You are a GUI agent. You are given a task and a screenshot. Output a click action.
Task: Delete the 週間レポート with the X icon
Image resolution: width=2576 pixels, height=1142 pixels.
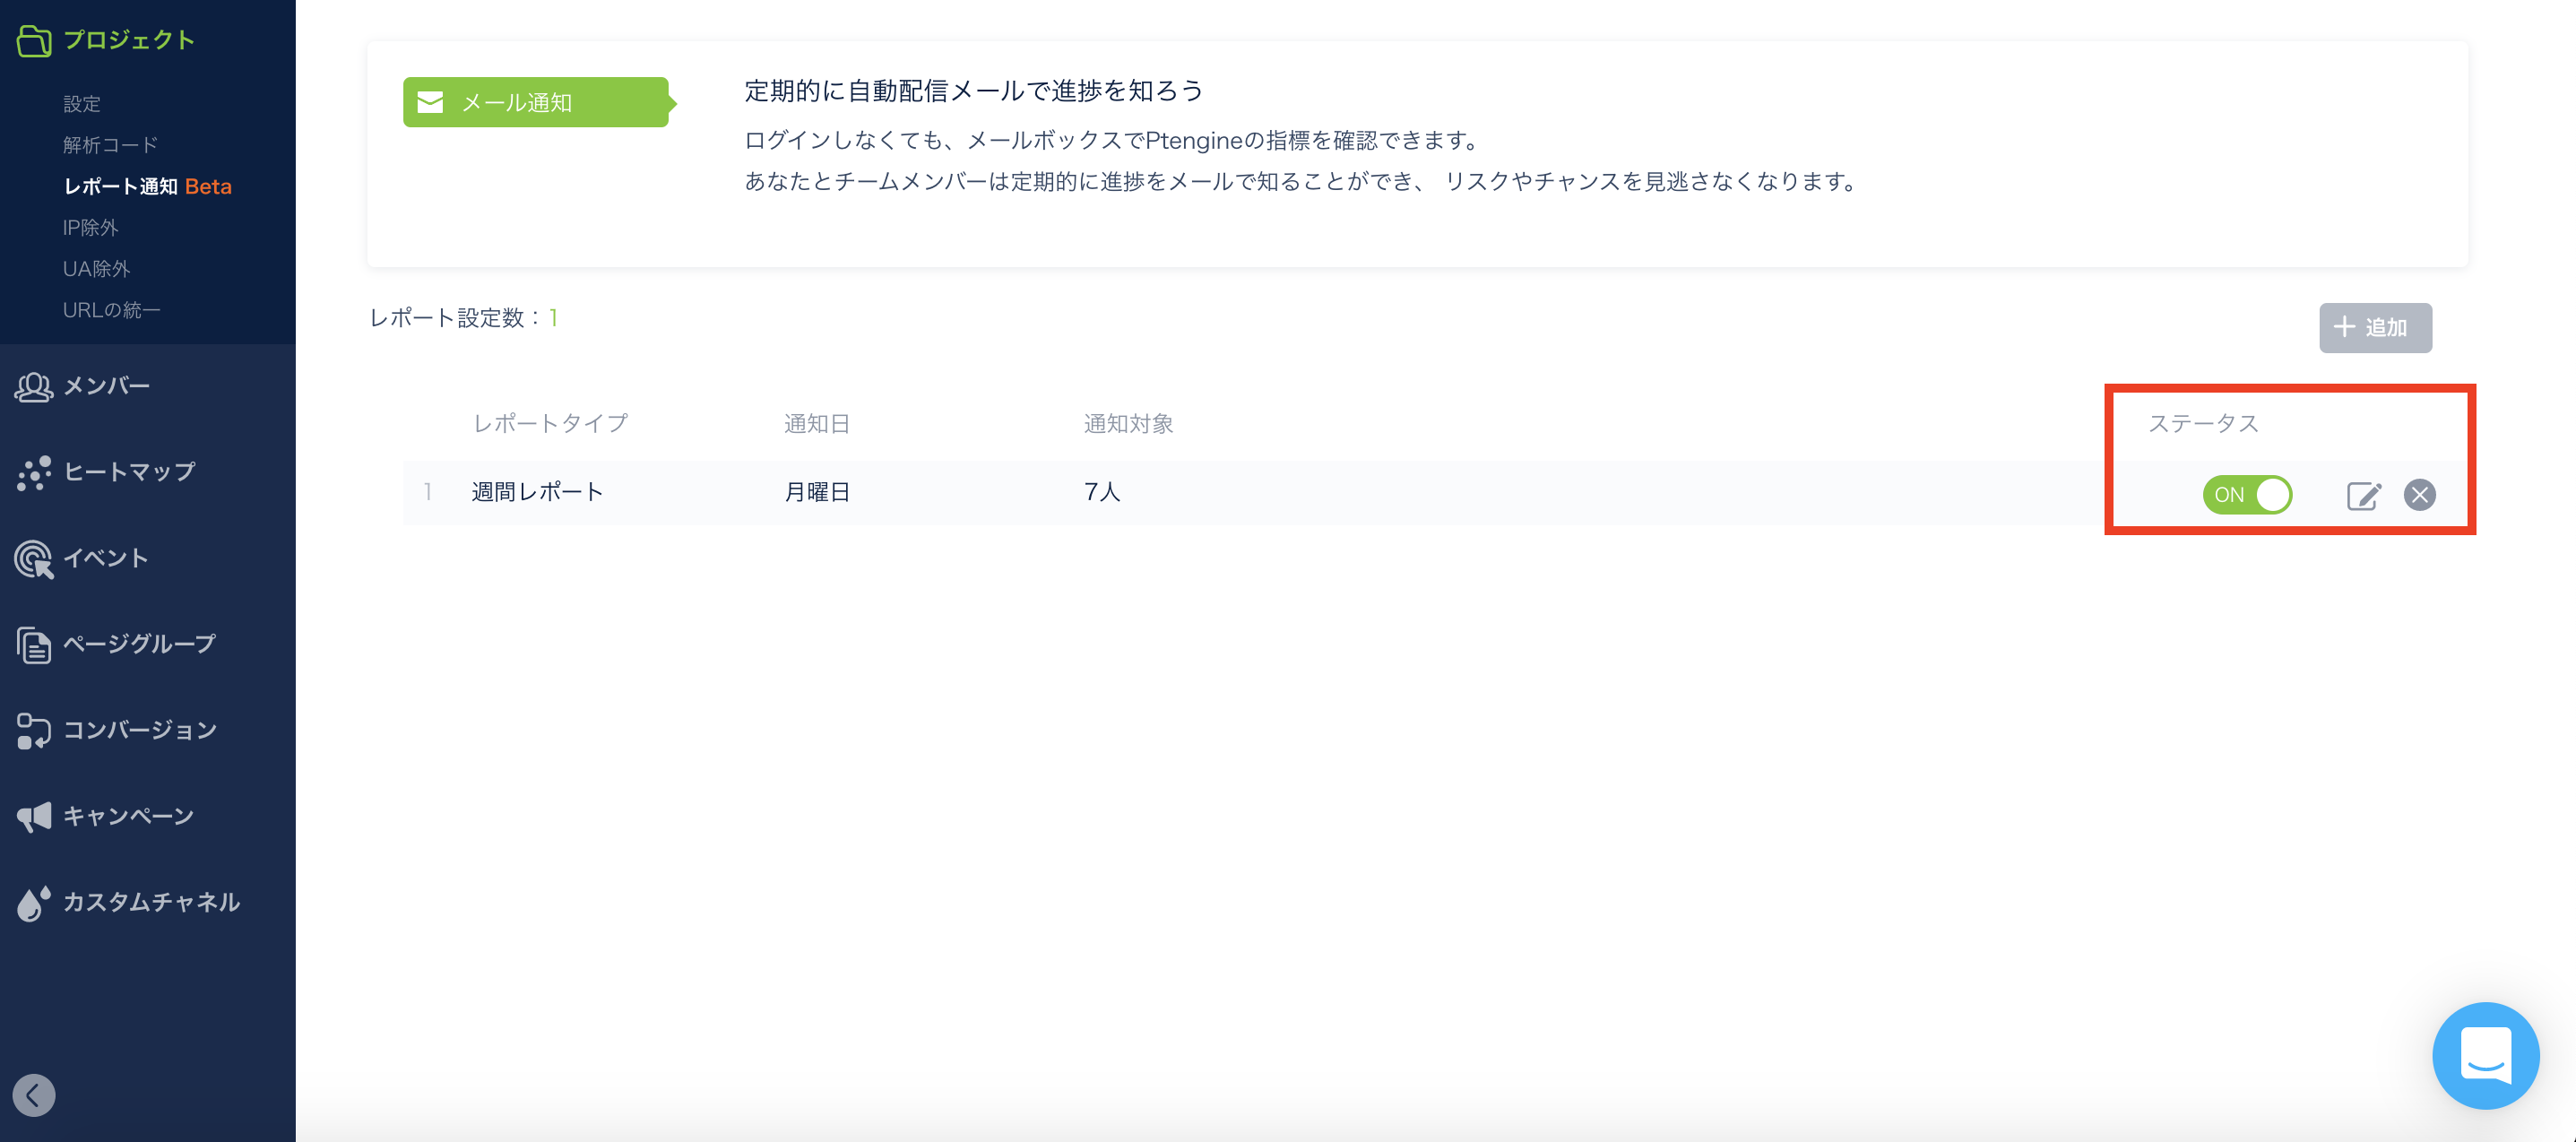point(2420,495)
